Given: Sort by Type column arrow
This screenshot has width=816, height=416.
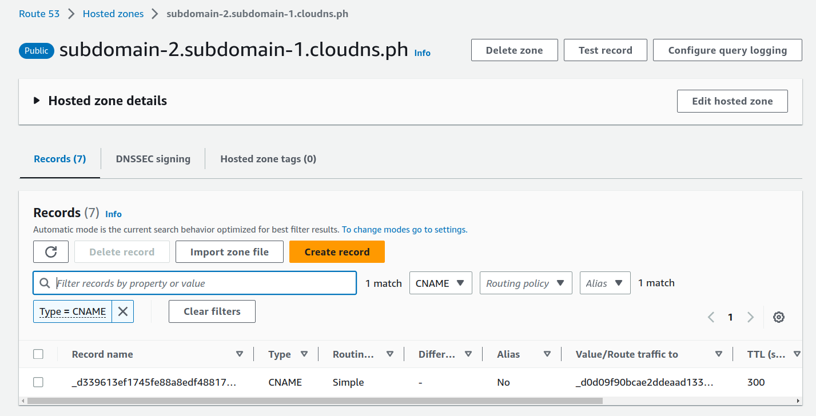Looking at the screenshot, I should [x=304, y=354].
